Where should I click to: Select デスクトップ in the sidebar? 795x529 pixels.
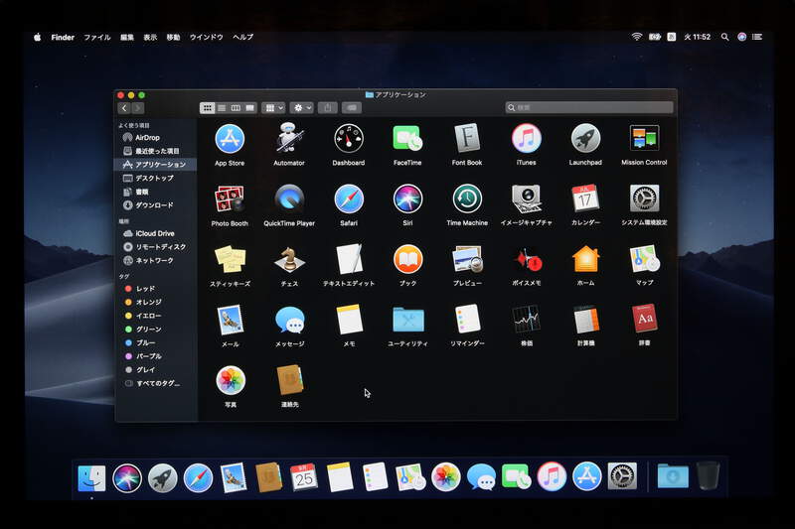click(156, 179)
